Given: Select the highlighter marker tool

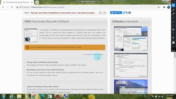Looking at the screenshot, I should pos(174,14).
